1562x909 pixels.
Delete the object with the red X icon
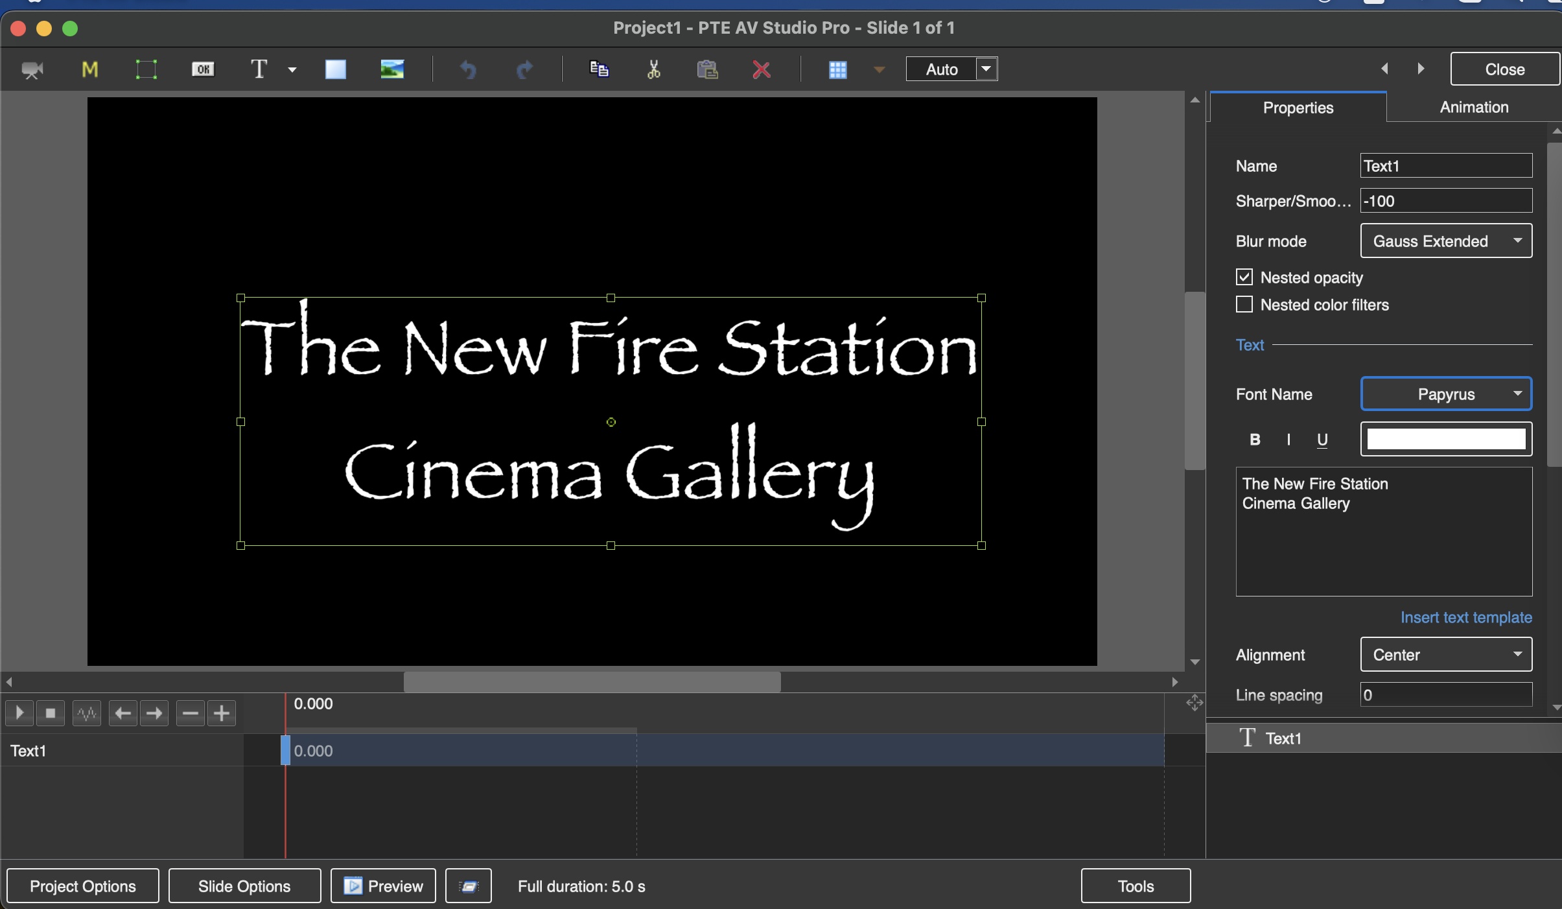(761, 69)
